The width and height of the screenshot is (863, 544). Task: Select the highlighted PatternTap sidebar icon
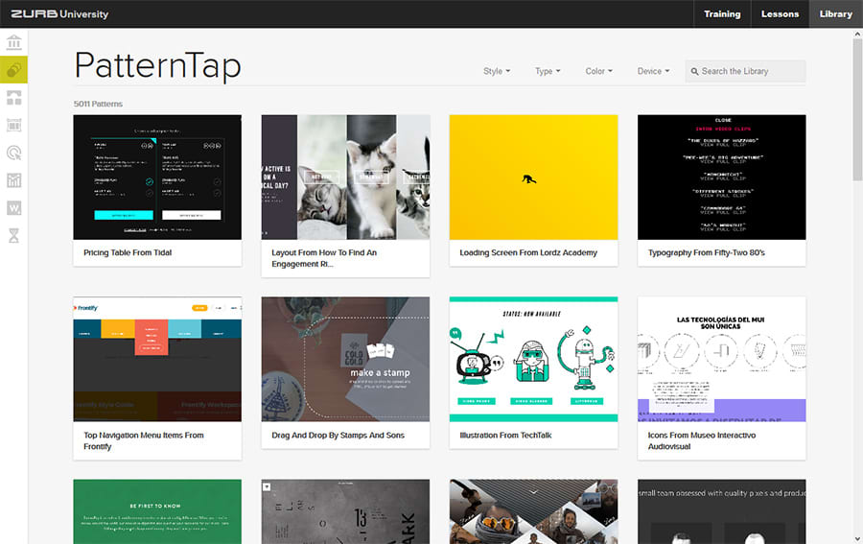[x=13, y=70]
